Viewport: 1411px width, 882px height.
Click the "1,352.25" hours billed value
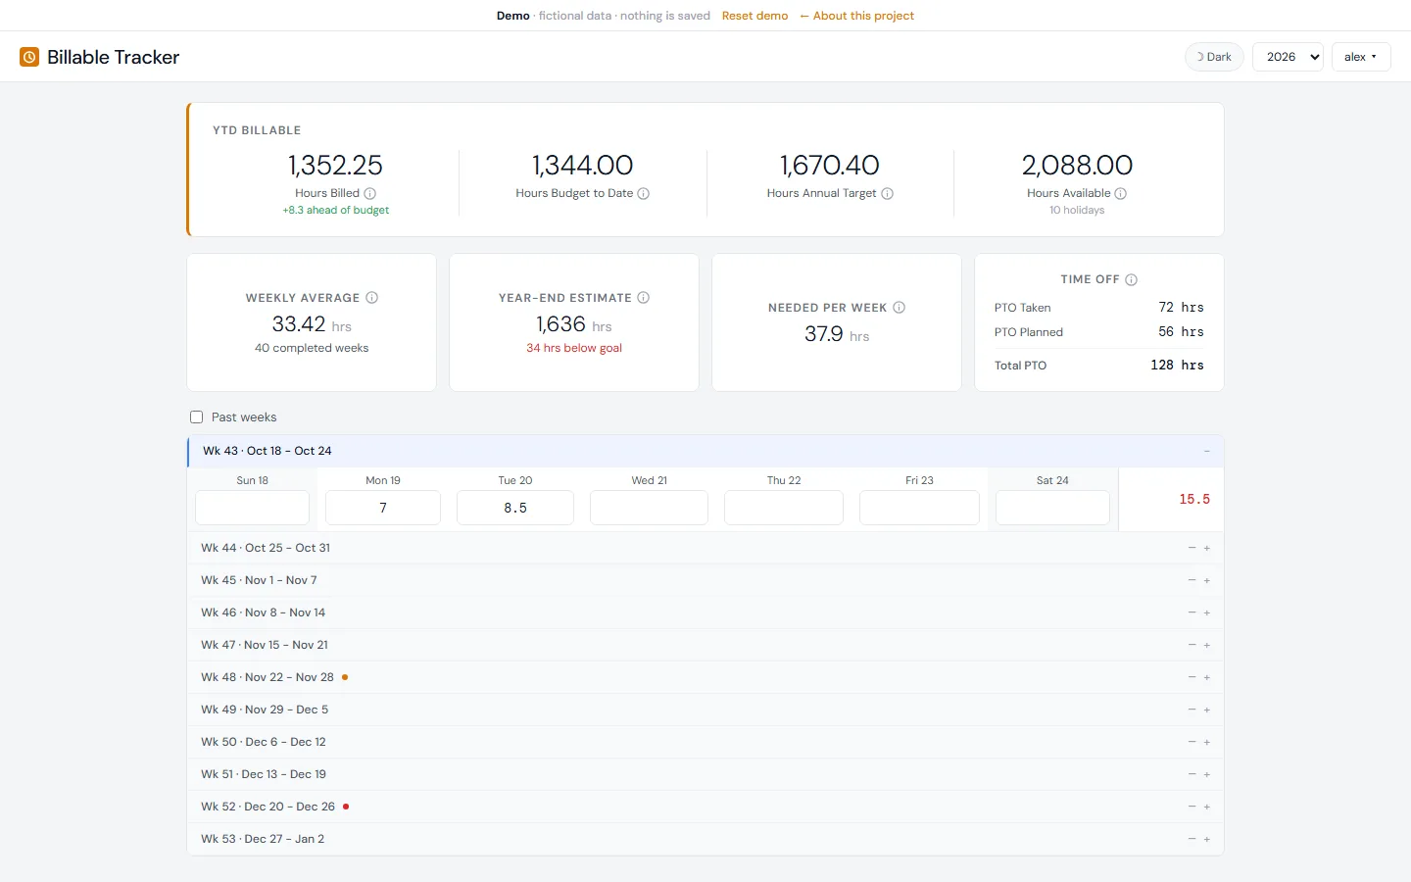tap(336, 165)
